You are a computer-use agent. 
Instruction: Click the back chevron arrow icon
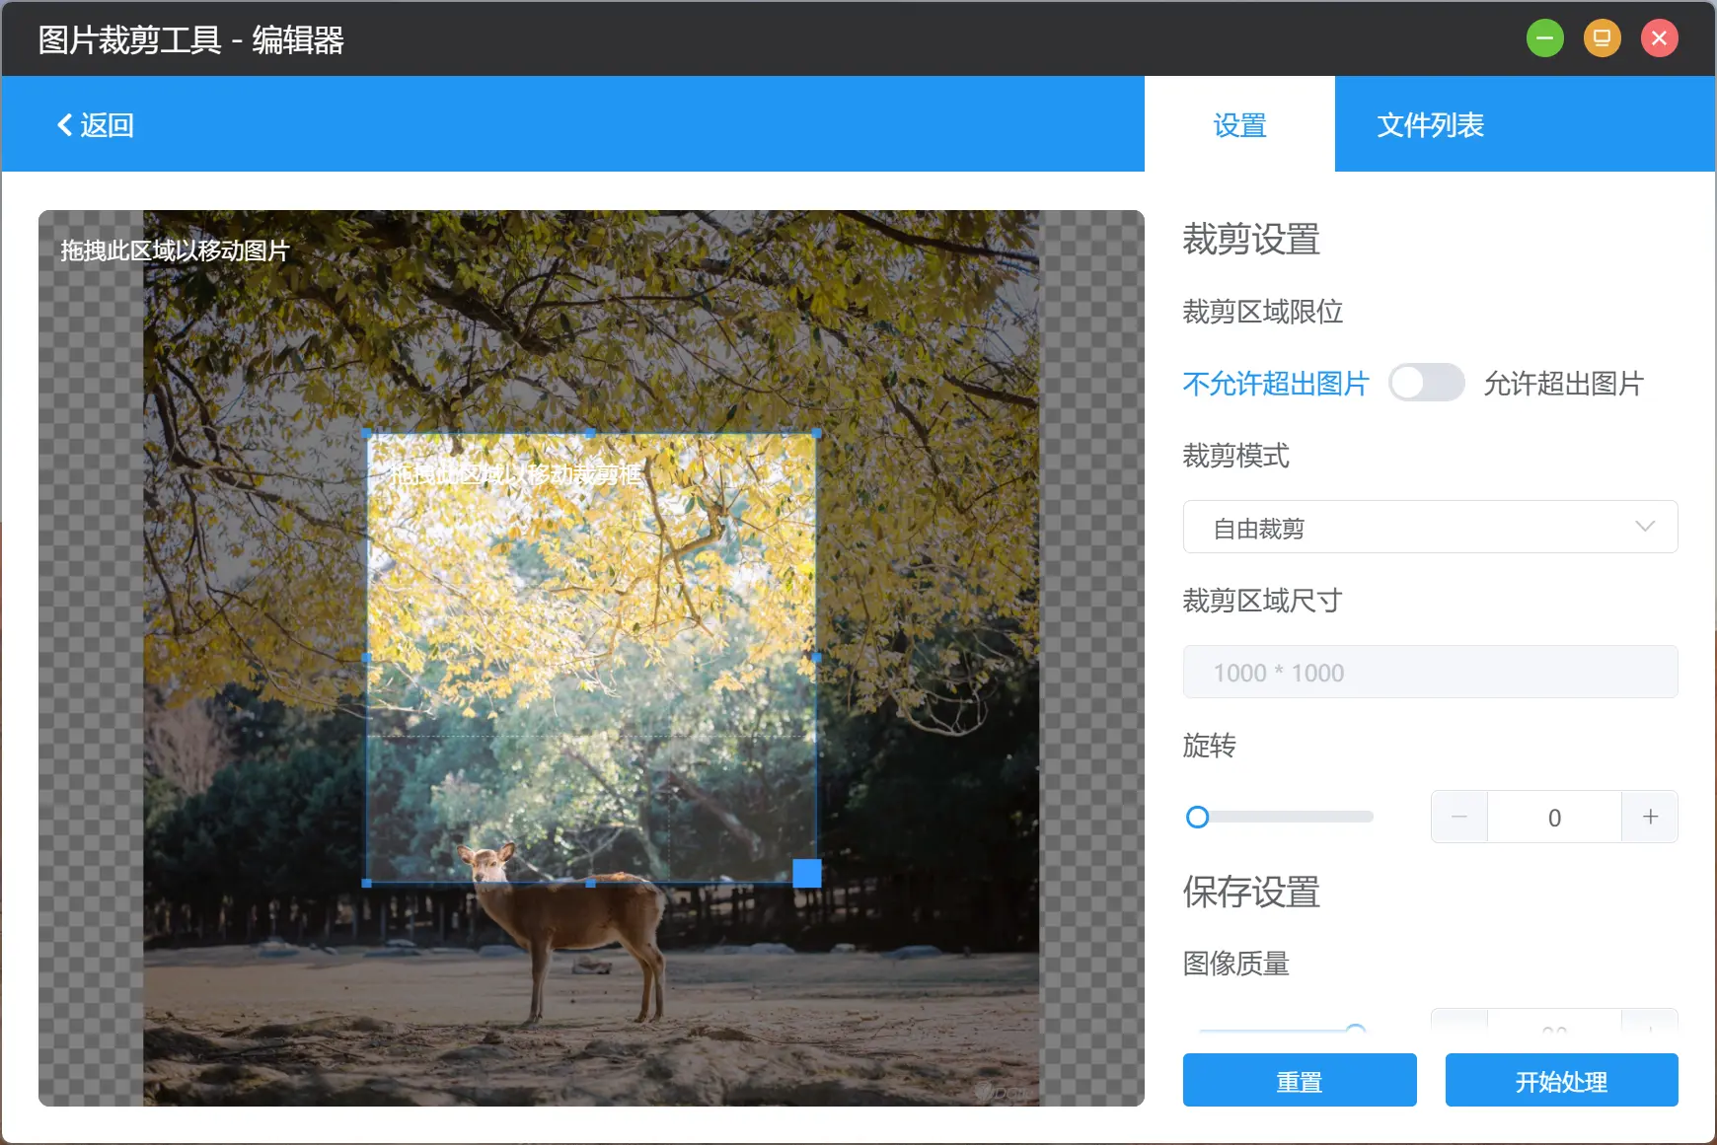[64, 124]
